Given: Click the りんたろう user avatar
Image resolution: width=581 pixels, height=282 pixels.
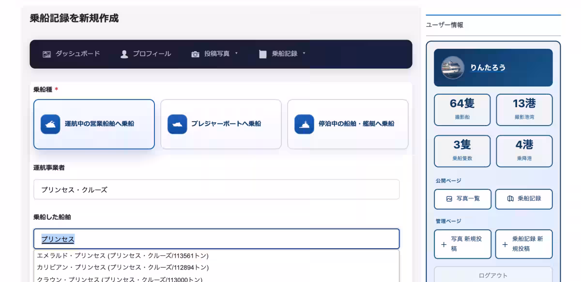Looking at the screenshot, I should click(453, 68).
